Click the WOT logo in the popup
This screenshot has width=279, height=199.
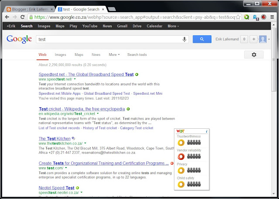[x=180, y=131]
